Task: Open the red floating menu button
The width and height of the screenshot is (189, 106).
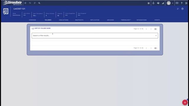Action: coord(185,102)
